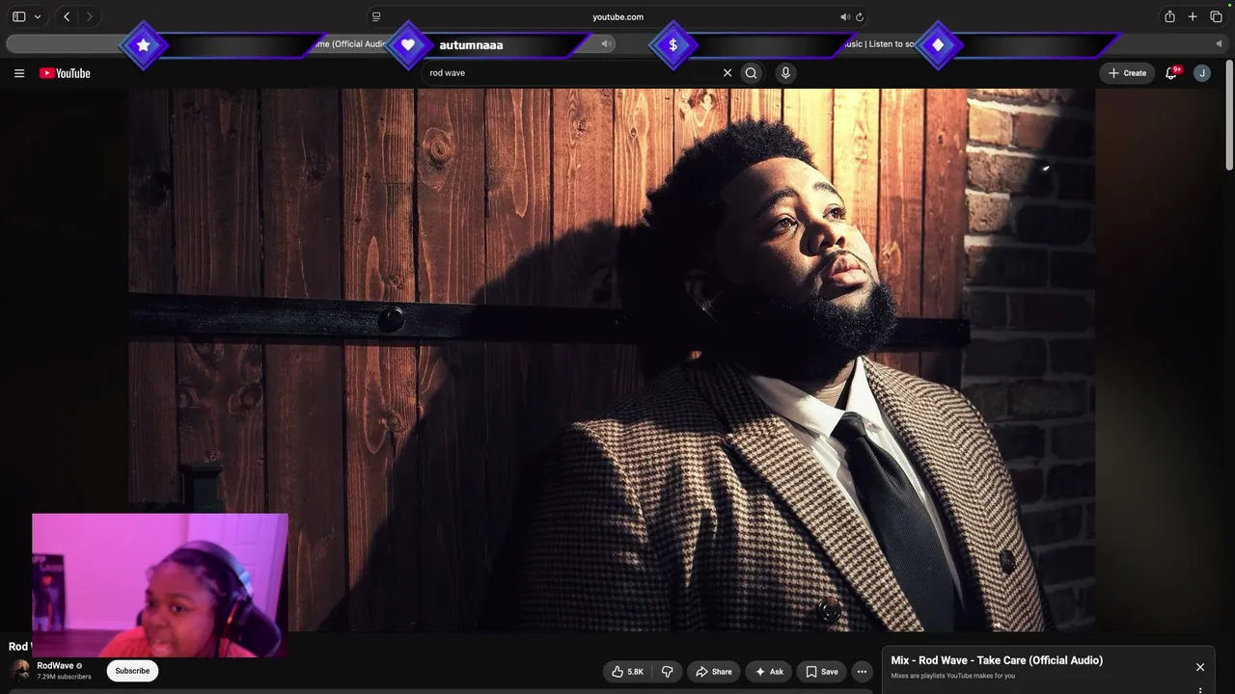Click the Create button
Image resolution: width=1235 pixels, height=694 pixels.
(x=1127, y=73)
